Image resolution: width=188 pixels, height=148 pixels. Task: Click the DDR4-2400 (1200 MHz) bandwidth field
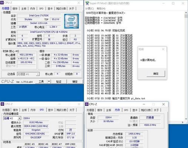pos(36,126)
